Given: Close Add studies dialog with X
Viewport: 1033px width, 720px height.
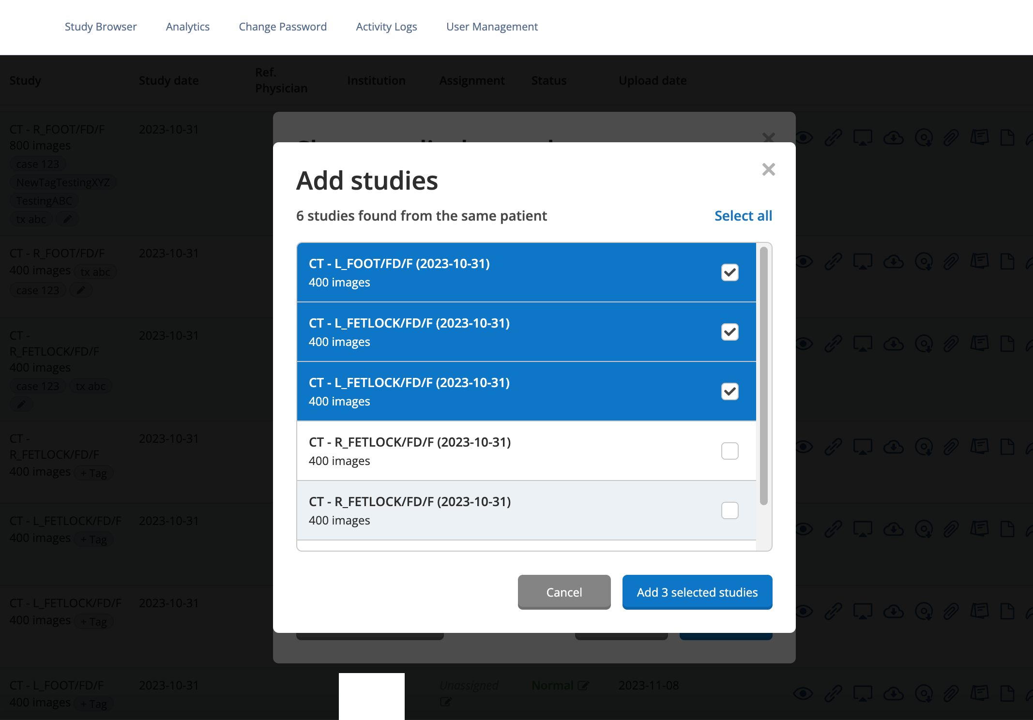Looking at the screenshot, I should point(768,169).
